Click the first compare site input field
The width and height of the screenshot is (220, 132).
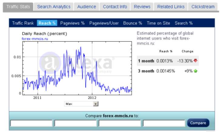tap(31, 123)
